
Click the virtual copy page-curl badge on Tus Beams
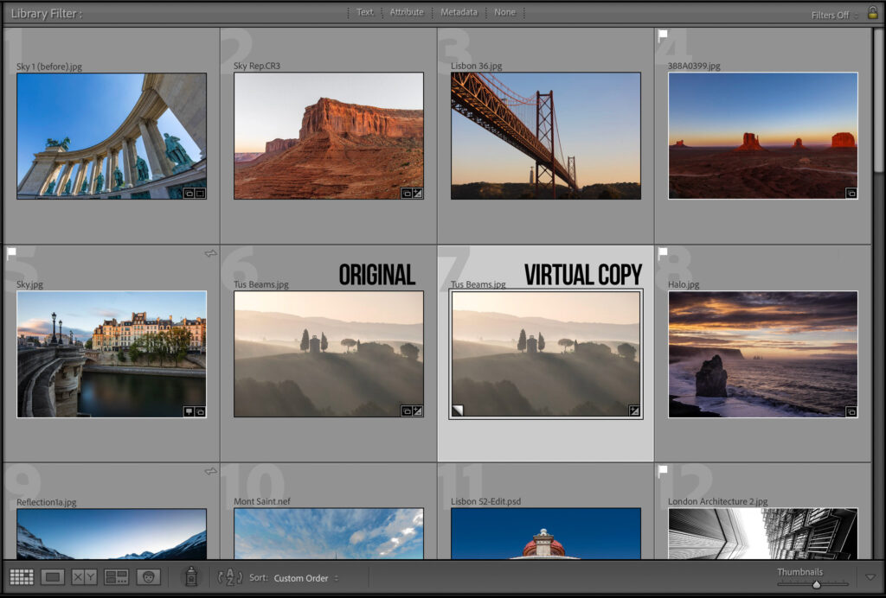click(x=458, y=410)
